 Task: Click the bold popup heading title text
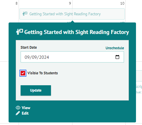76,32
